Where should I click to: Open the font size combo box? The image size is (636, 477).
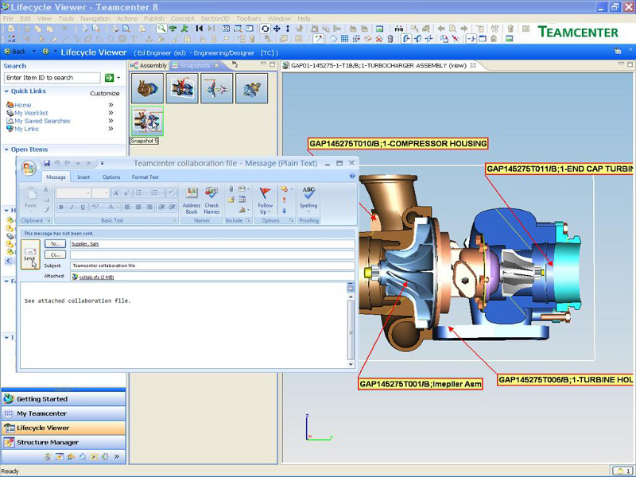tap(100, 193)
